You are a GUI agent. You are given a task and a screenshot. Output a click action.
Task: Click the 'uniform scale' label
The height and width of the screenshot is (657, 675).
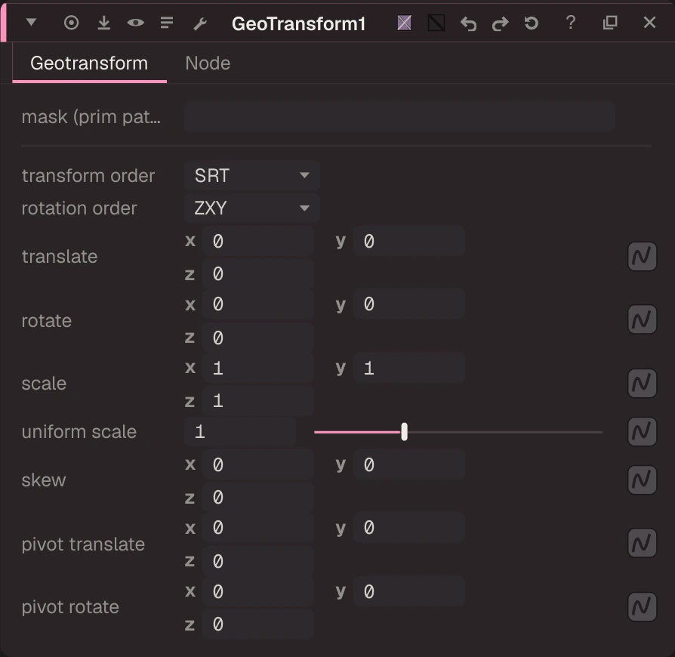tap(79, 432)
